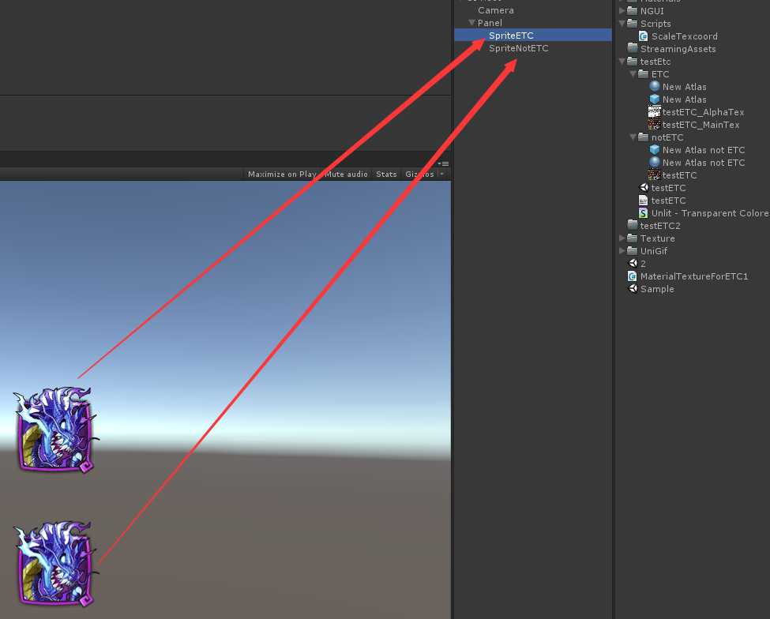The image size is (770, 619).
Task: Open the Gizmos dropdown arrow
Action: coord(442,174)
